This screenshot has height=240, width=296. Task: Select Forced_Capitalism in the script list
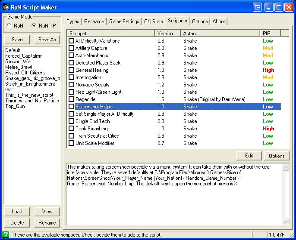point(24,56)
